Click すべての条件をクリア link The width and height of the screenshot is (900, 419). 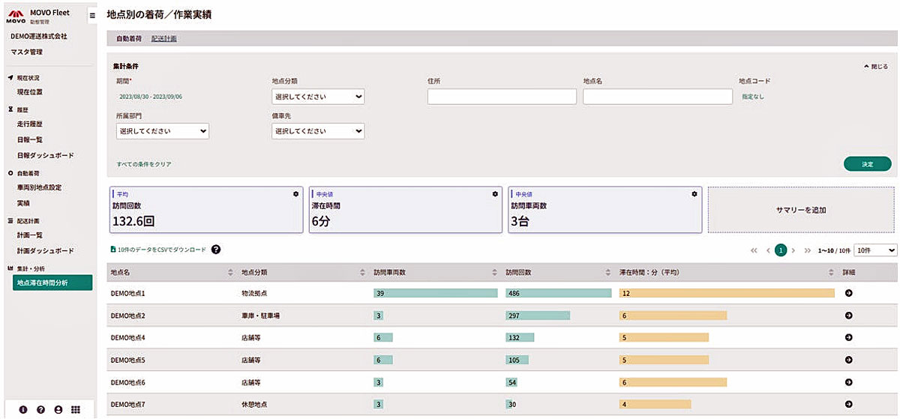144,163
